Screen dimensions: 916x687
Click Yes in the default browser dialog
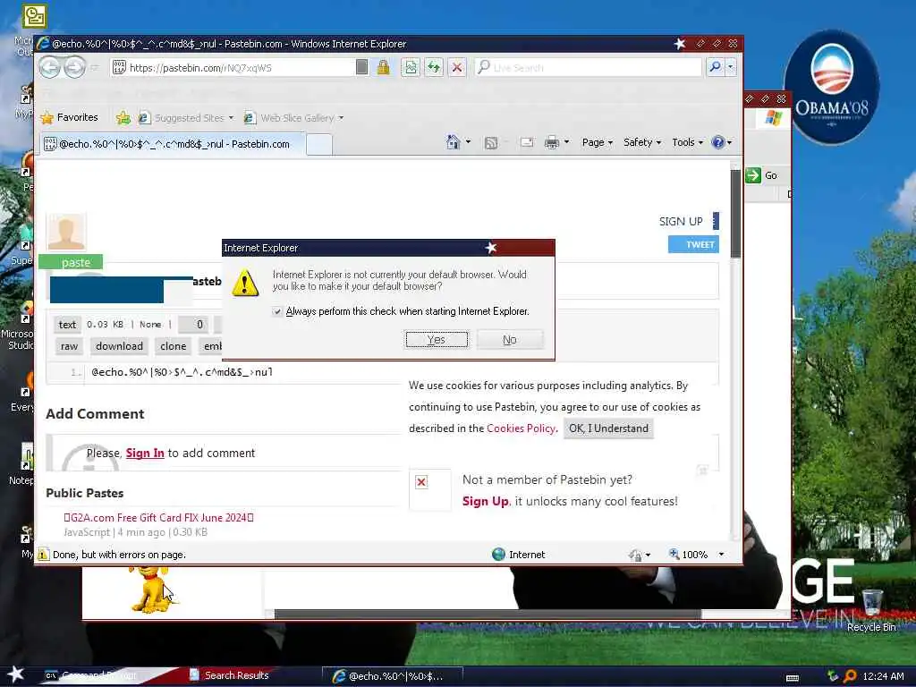[437, 339]
